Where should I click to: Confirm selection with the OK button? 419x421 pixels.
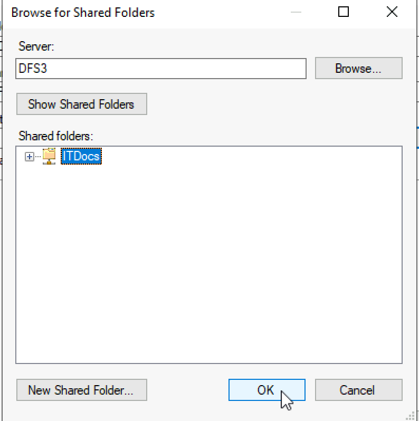point(266,390)
